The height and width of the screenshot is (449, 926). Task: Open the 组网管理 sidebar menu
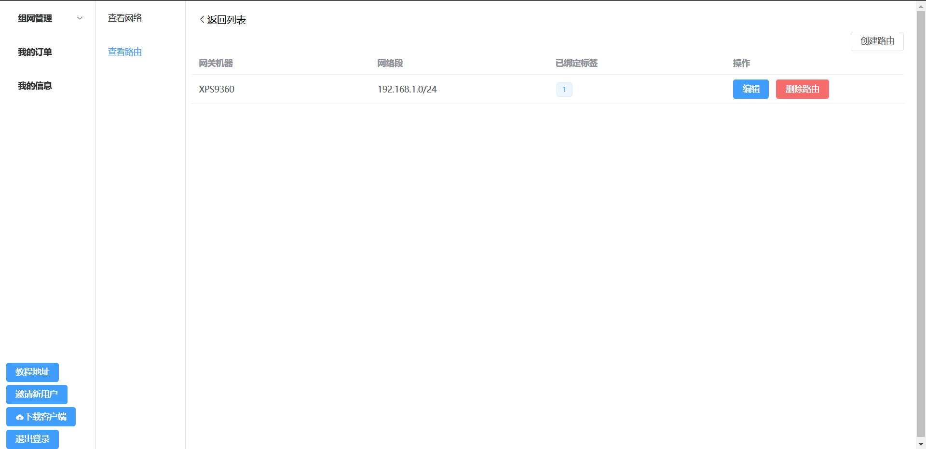point(48,18)
